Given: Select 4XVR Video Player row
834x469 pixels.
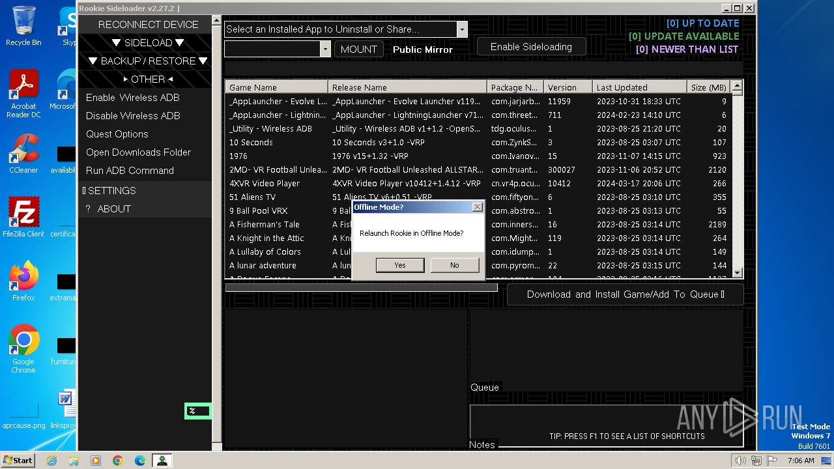Looking at the screenshot, I should point(478,183).
